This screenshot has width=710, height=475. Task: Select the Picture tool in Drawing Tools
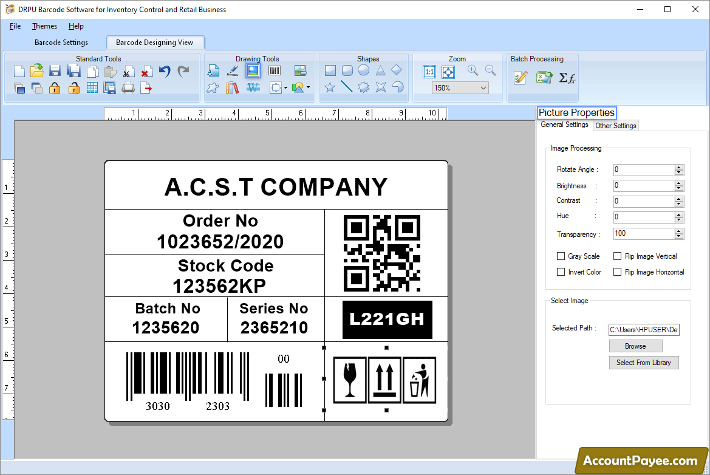(253, 71)
